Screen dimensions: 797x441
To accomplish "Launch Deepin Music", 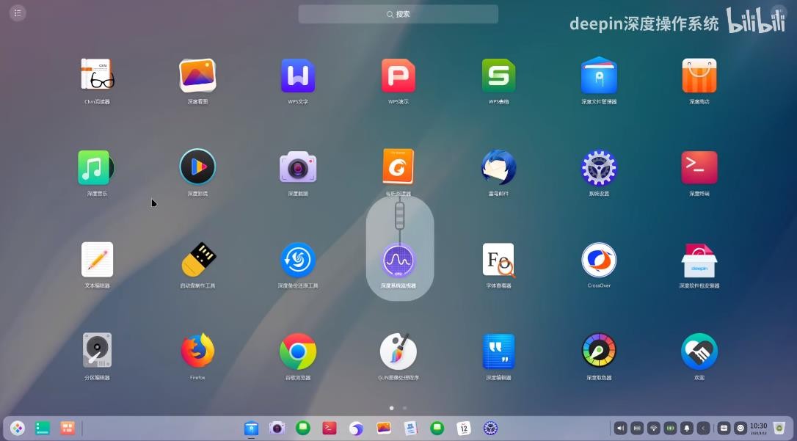I will tap(96, 167).
